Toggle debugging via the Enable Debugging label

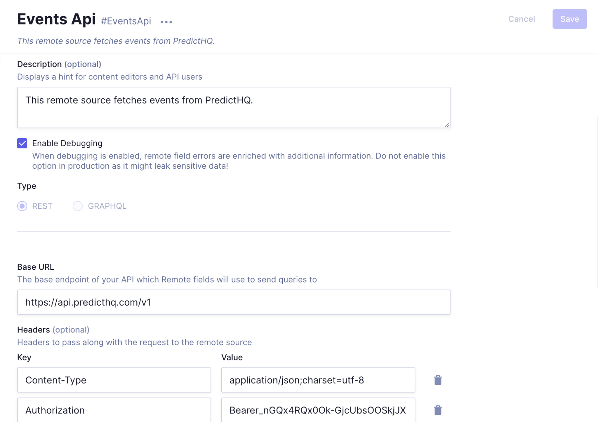(x=67, y=143)
